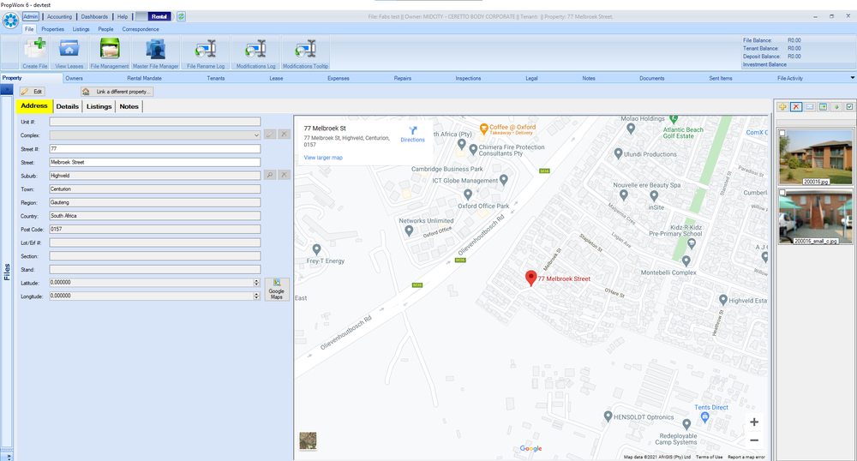Screen dimensions: 857x461
Task: Delete photo using the red X icon
Action: 796,107
